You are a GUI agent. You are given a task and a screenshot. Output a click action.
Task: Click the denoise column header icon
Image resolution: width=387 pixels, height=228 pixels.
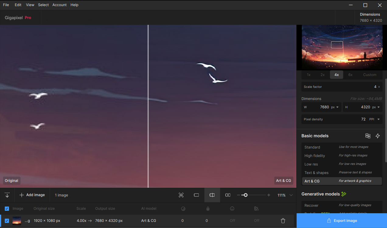(183, 208)
